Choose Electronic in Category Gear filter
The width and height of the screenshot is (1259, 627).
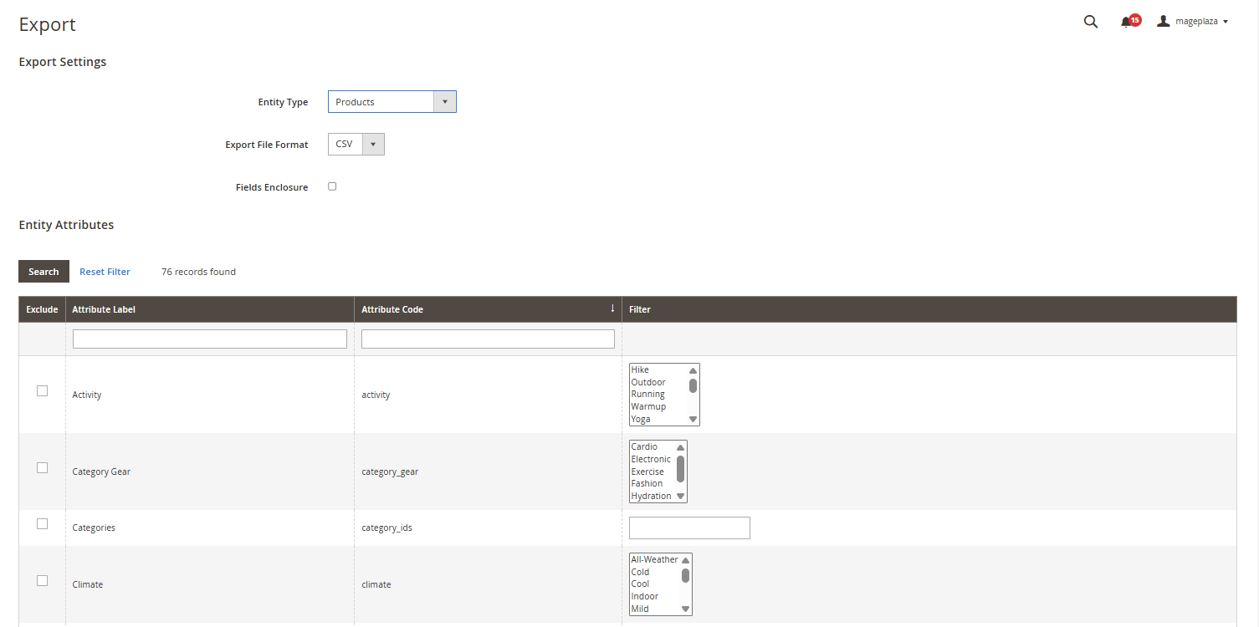[651, 459]
